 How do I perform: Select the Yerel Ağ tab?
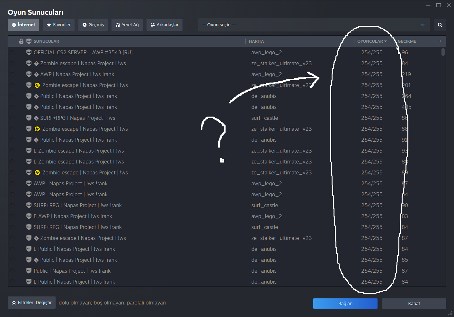[x=127, y=25]
